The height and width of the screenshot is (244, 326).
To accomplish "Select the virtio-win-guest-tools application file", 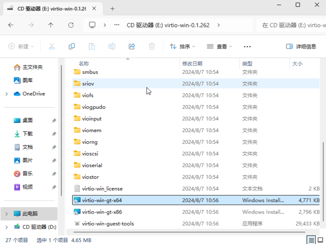I will coord(108,224).
